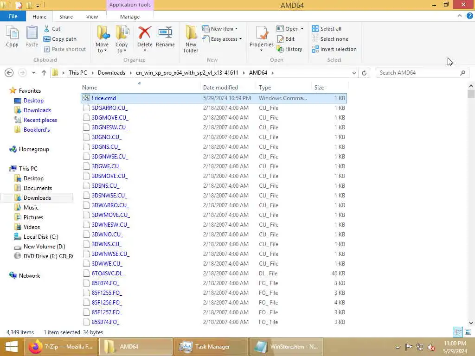
Task: Switch to details view in status bar
Action: click(458, 332)
